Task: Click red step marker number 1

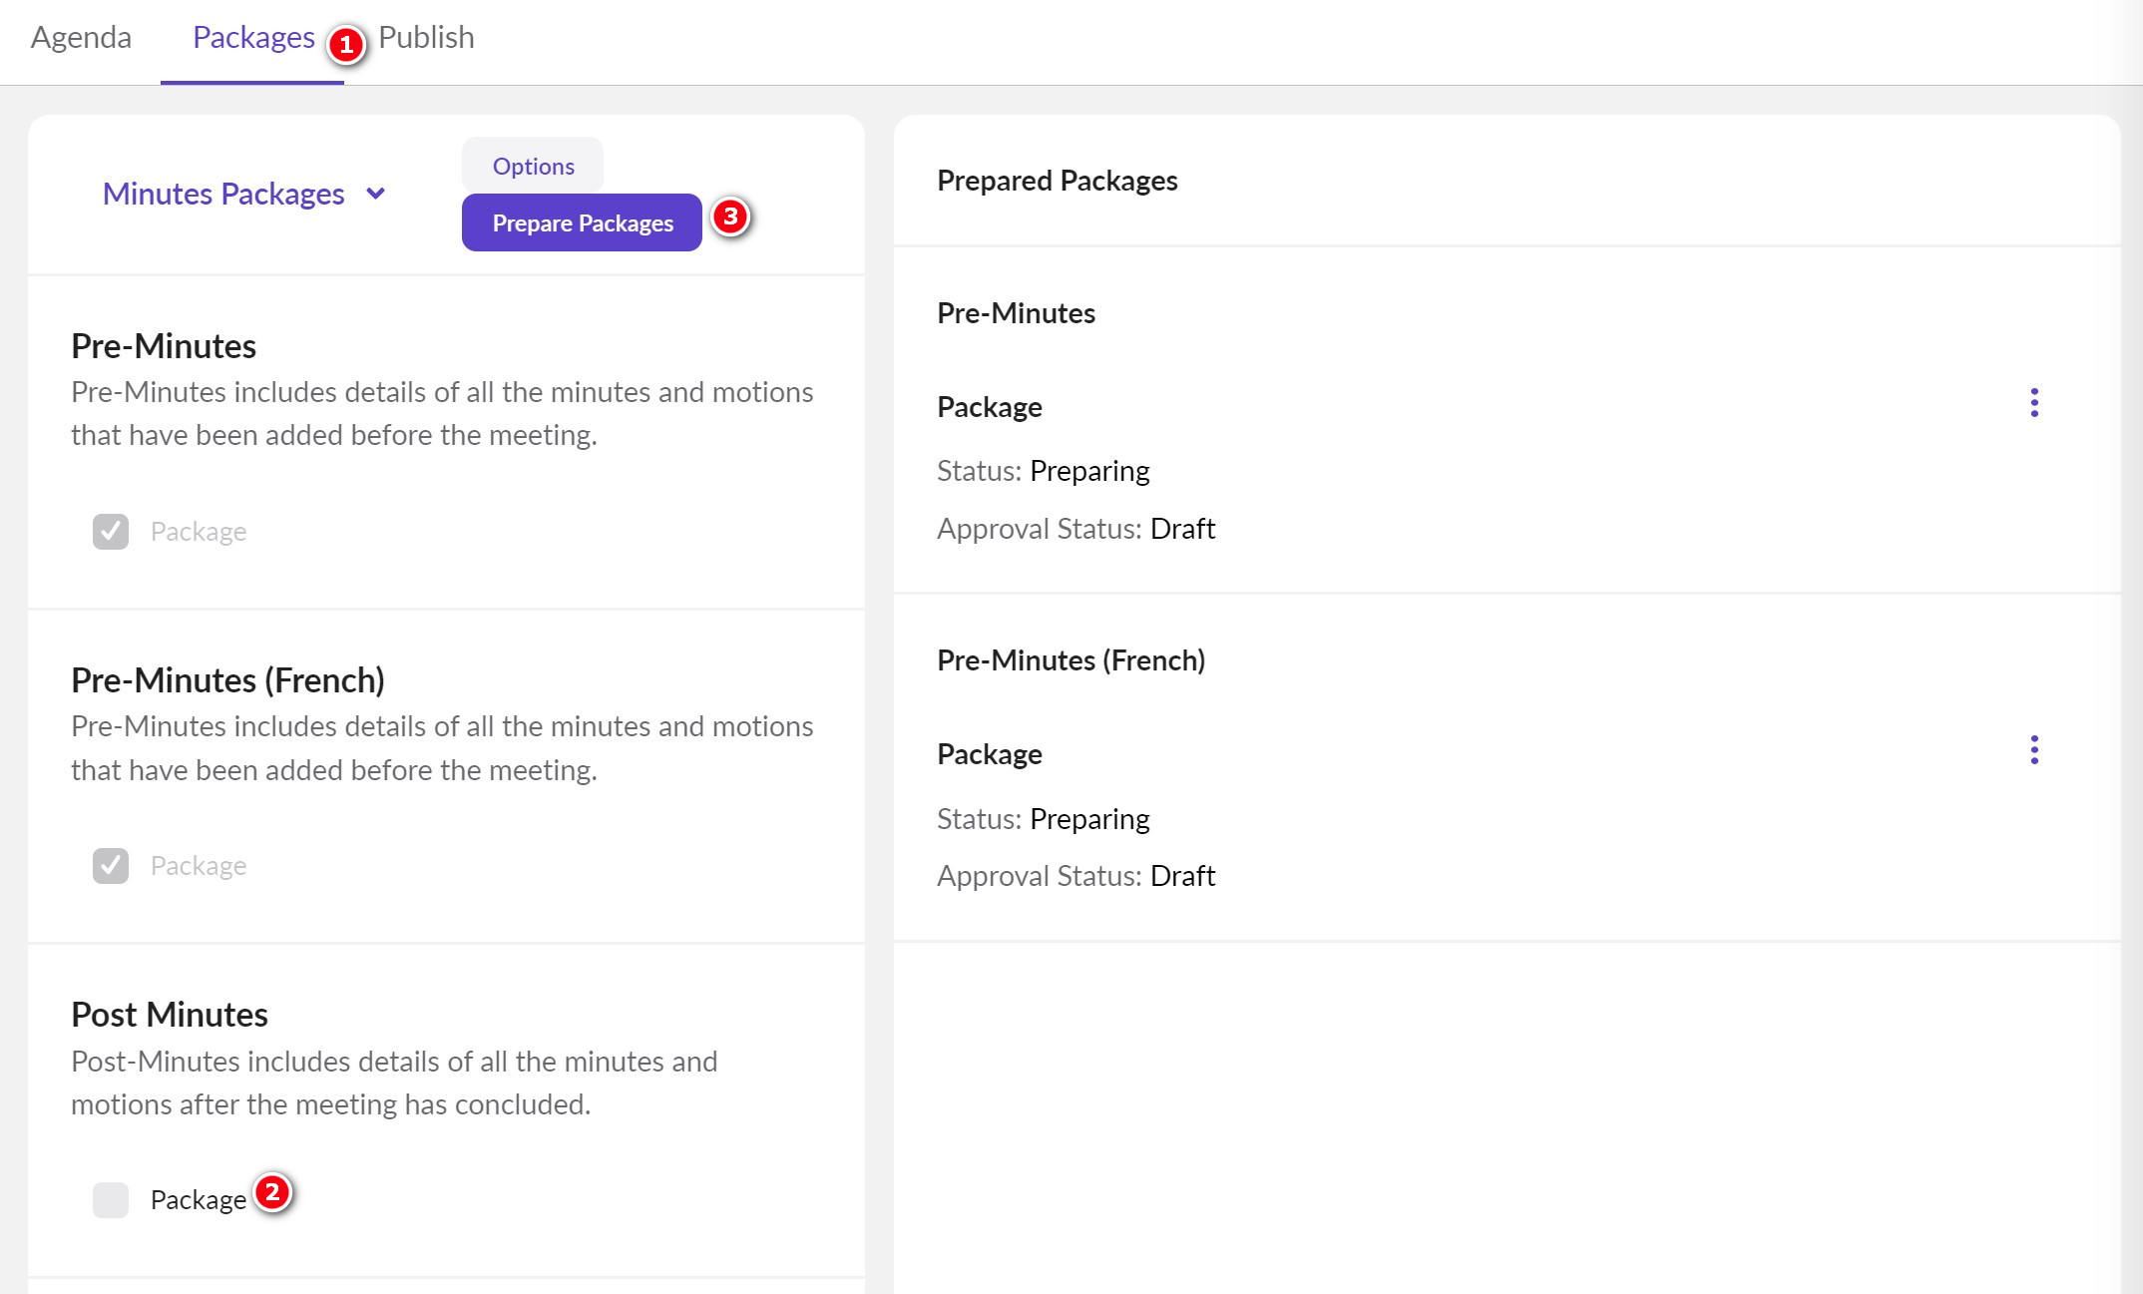Action: (x=346, y=45)
